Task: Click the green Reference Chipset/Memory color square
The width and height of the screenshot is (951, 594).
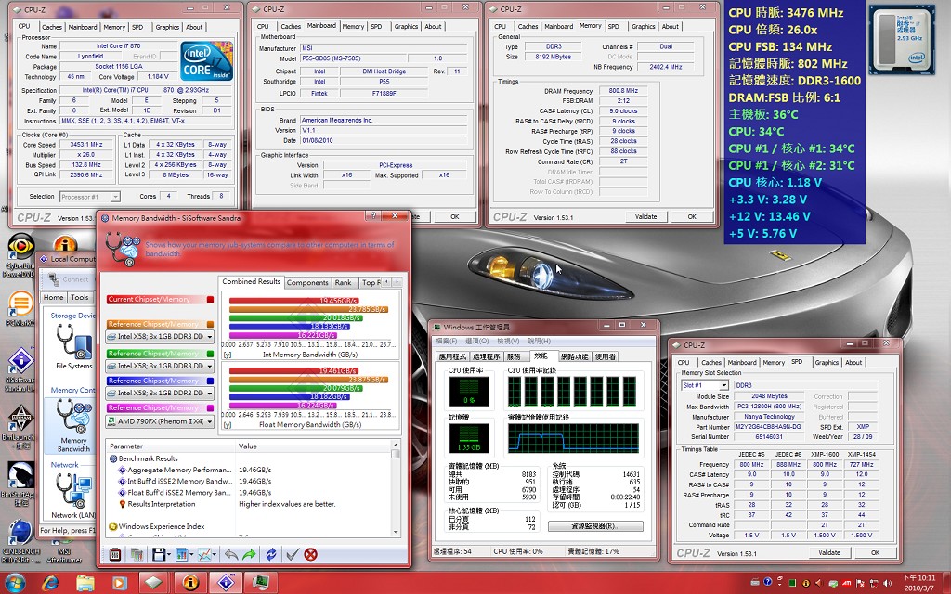Action: click(210, 354)
